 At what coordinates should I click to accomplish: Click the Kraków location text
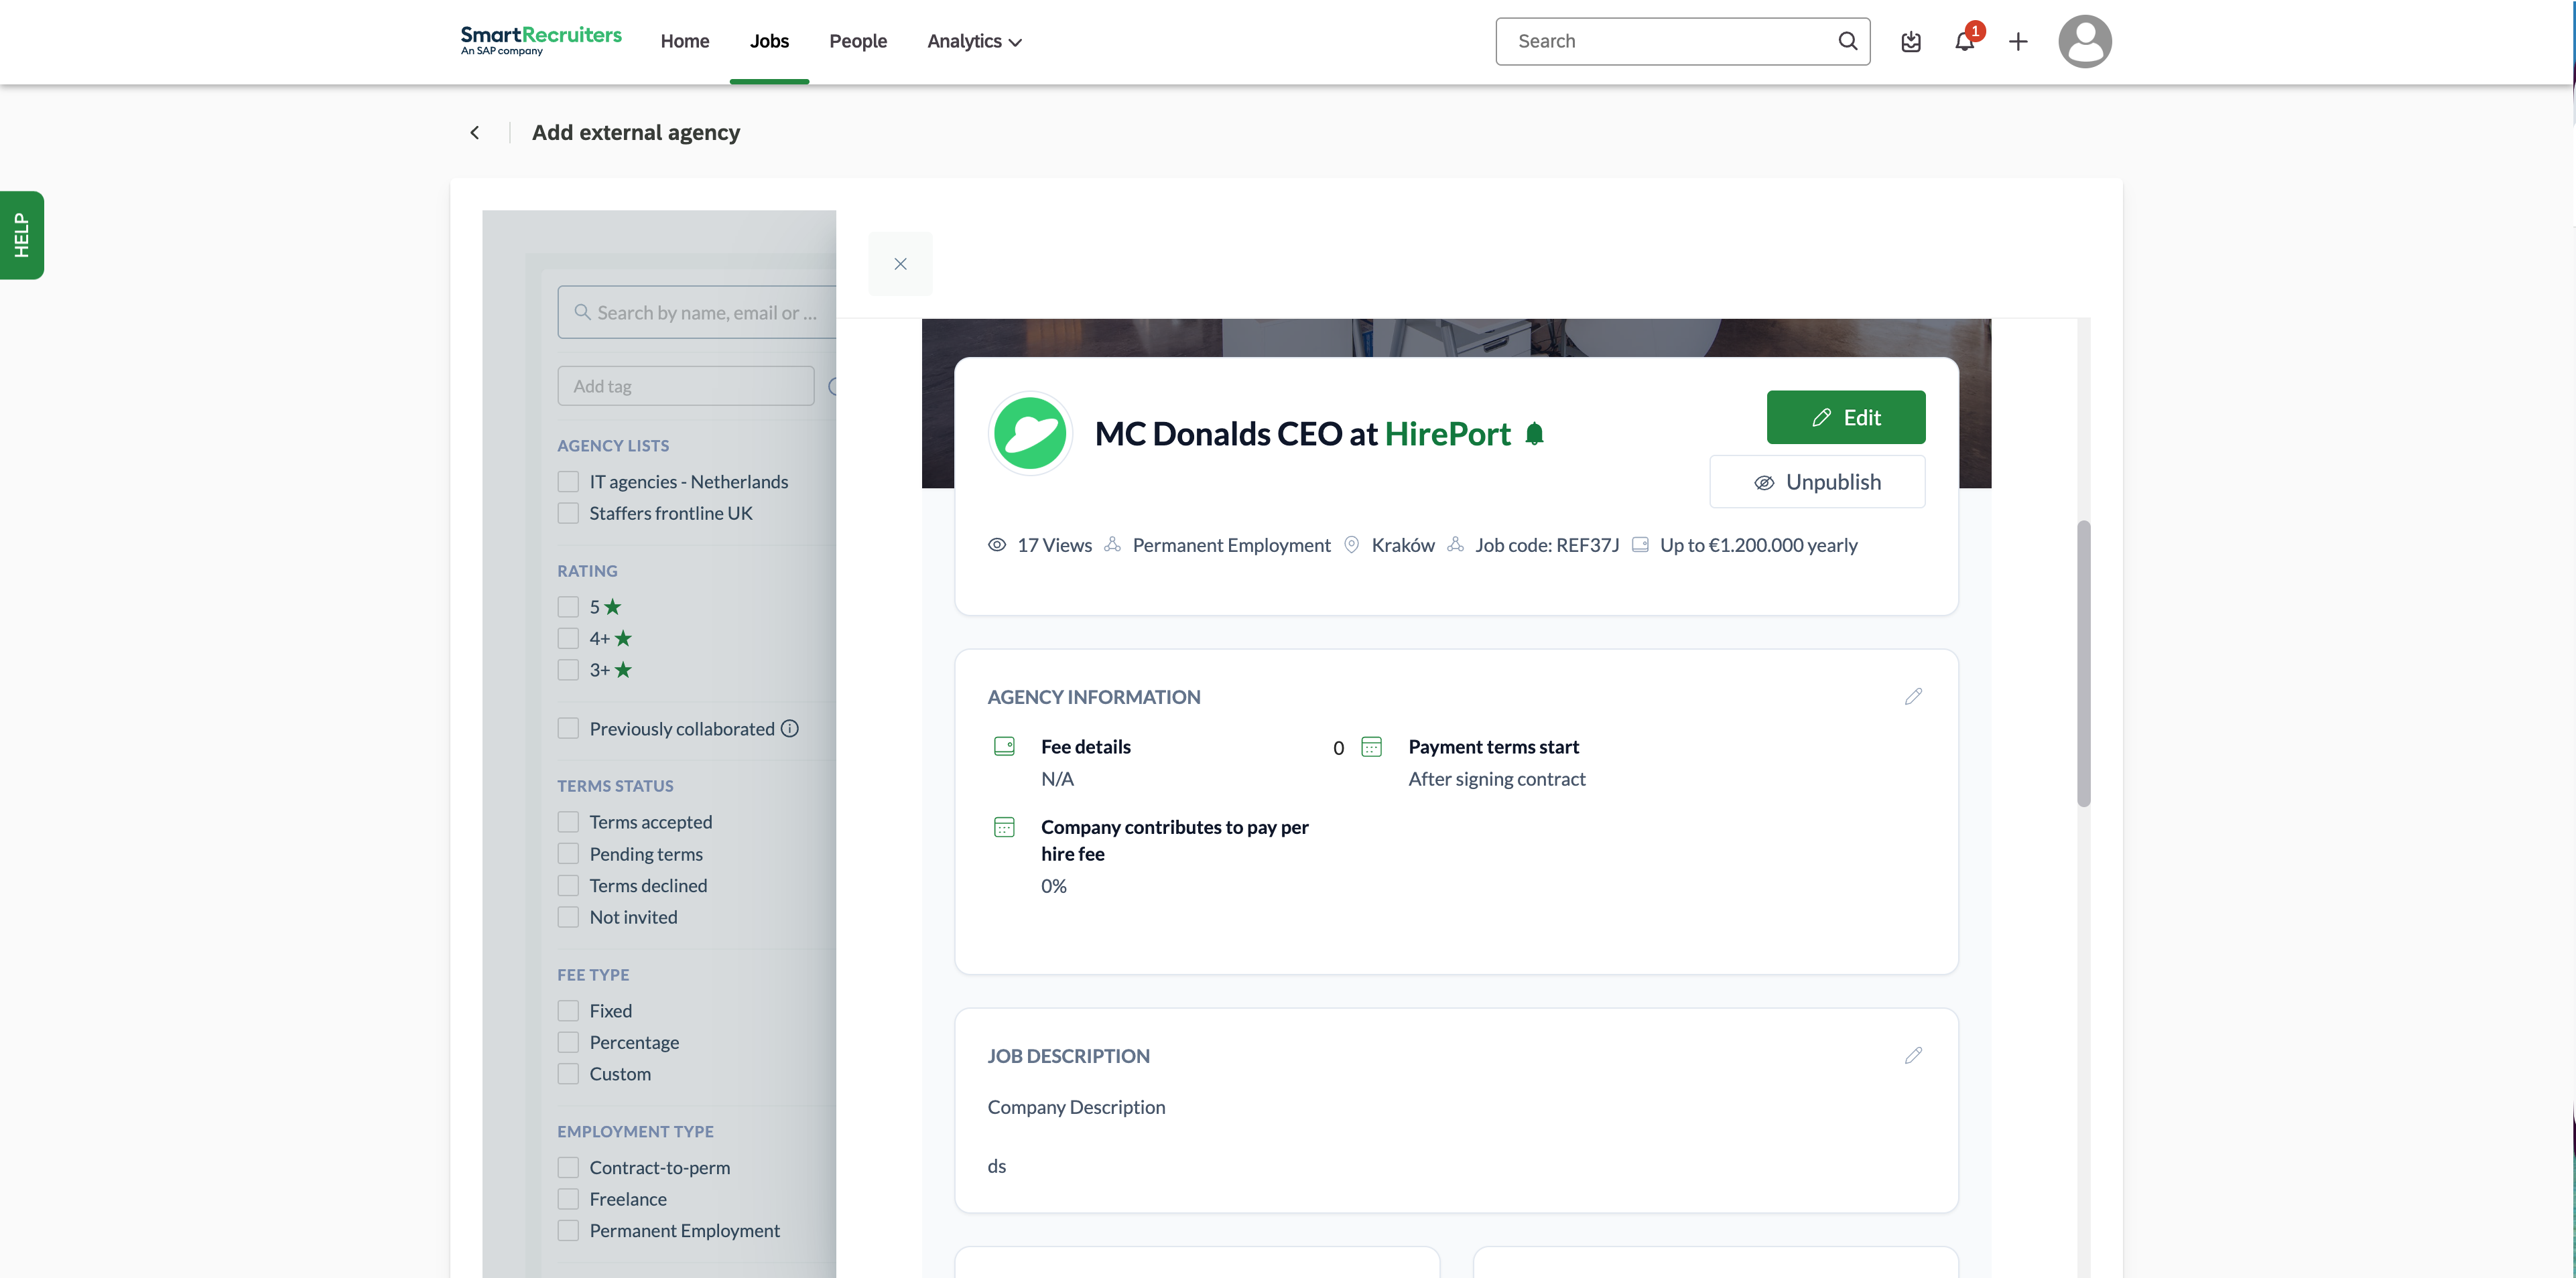pyautogui.click(x=1403, y=545)
